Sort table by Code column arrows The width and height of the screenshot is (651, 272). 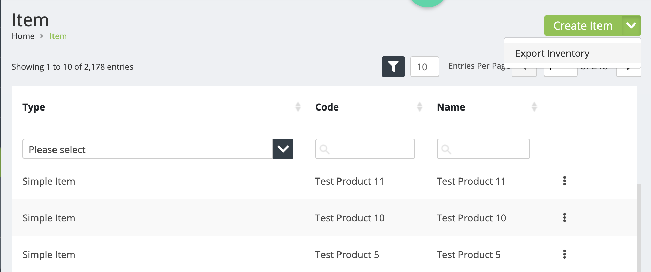pyautogui.click(x=419, y=107)
